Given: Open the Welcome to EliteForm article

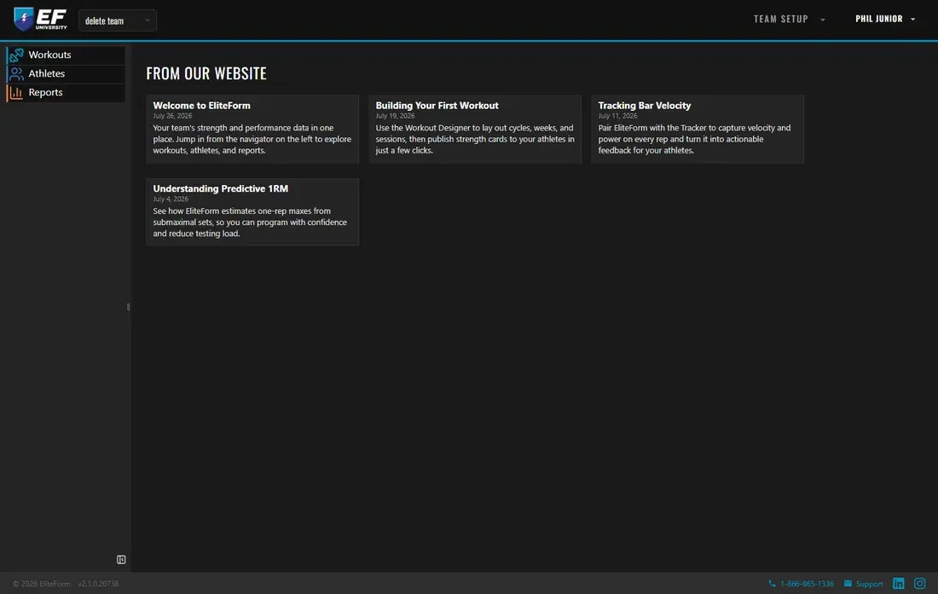Looking at the screenshot, I should point(252,129).
